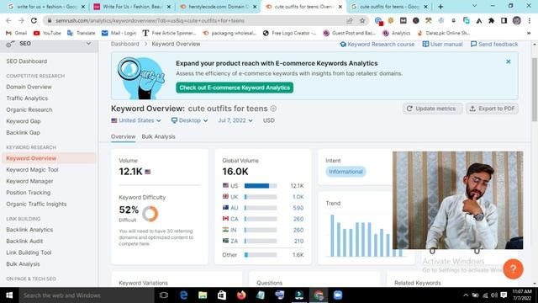Click the volume icon in system tray
Screen dimensions: 538x303
(494, 295)
